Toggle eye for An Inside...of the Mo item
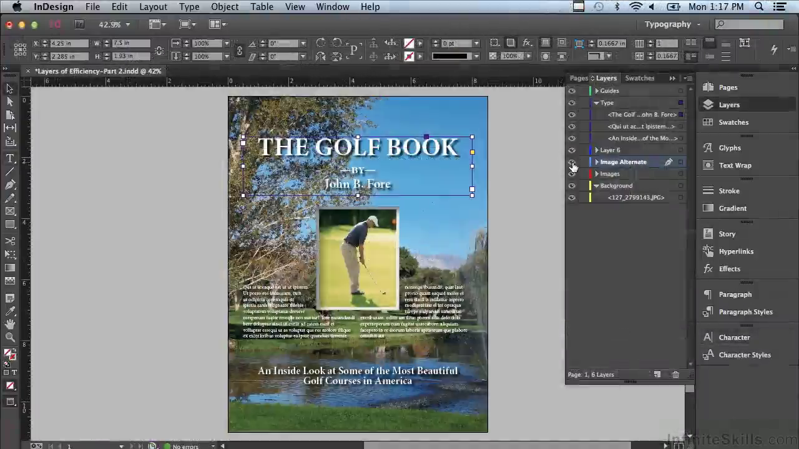Viewport: 799px width, 449px height. [x=572, y=138]
